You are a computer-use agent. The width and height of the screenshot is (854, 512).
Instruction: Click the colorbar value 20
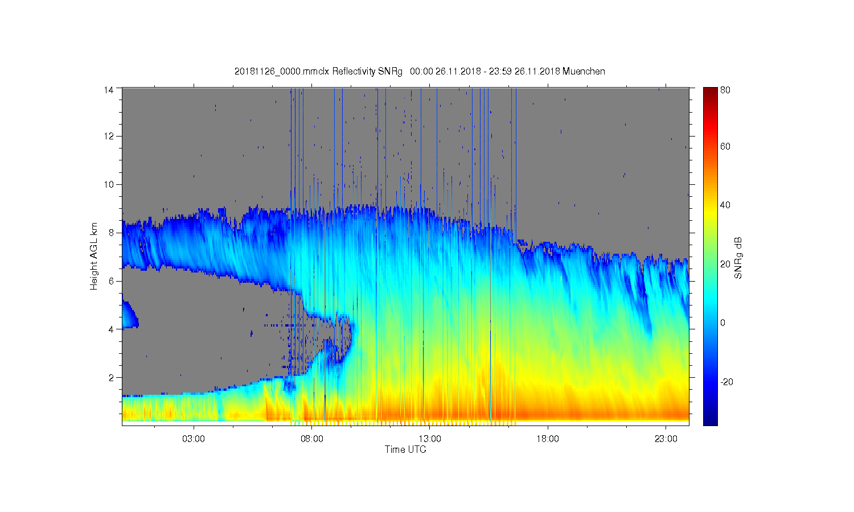point(725,264)
